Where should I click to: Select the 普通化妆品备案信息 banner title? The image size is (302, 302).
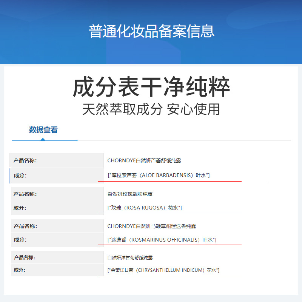(x=151, y=31)
